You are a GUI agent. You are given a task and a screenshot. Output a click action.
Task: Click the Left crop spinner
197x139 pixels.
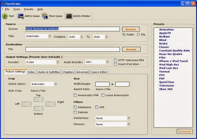tap(27, 104)
